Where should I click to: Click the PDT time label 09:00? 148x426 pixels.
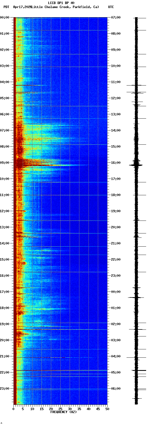5,163
